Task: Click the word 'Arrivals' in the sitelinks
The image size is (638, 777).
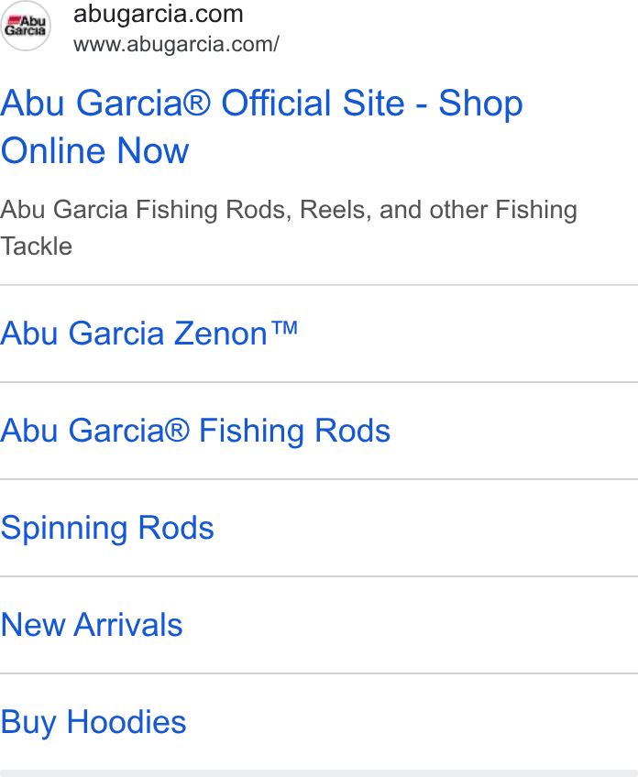Action: tap(128, 624)
